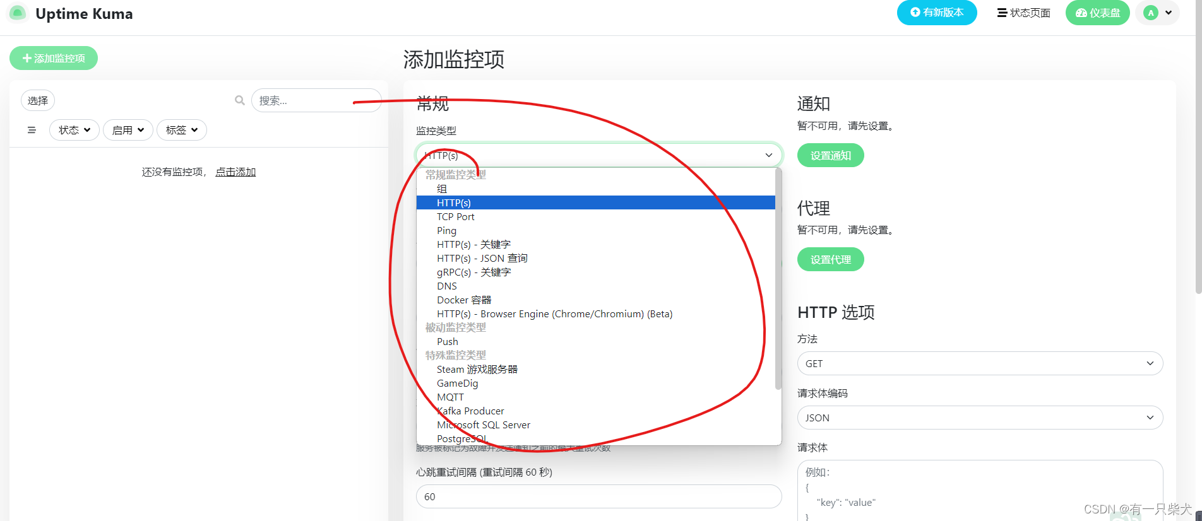Click the 添加监控项 button
The image size is (1202, 521).
click(x=54, y=58)
